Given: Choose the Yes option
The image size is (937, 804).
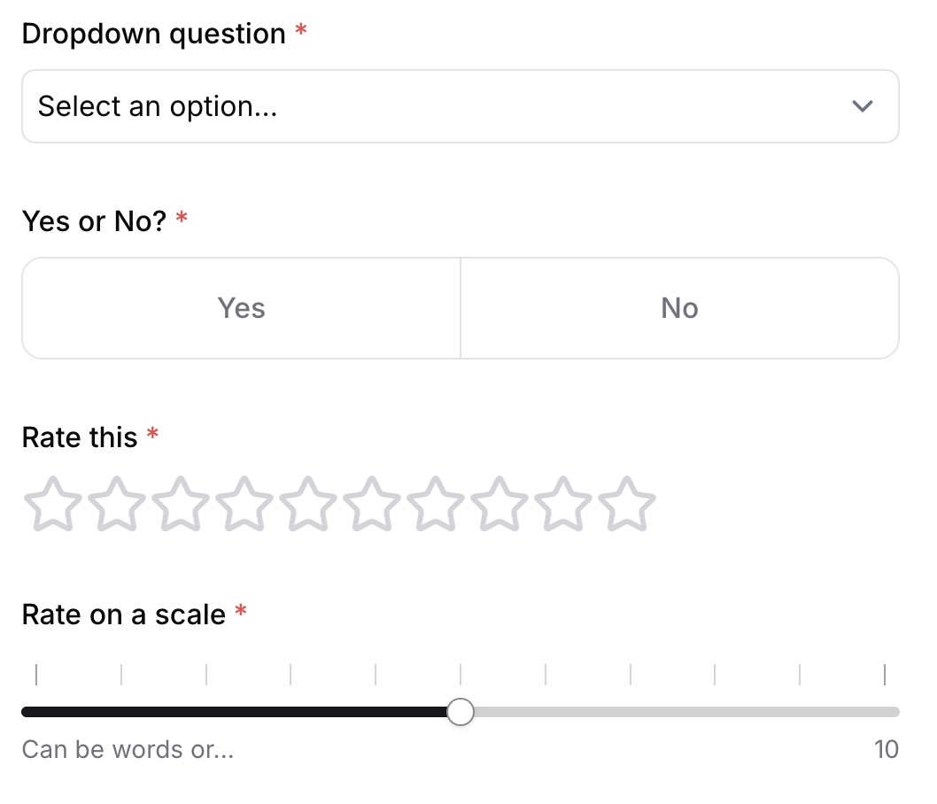Looking at the screenshot, I should (x=242, y=308).
